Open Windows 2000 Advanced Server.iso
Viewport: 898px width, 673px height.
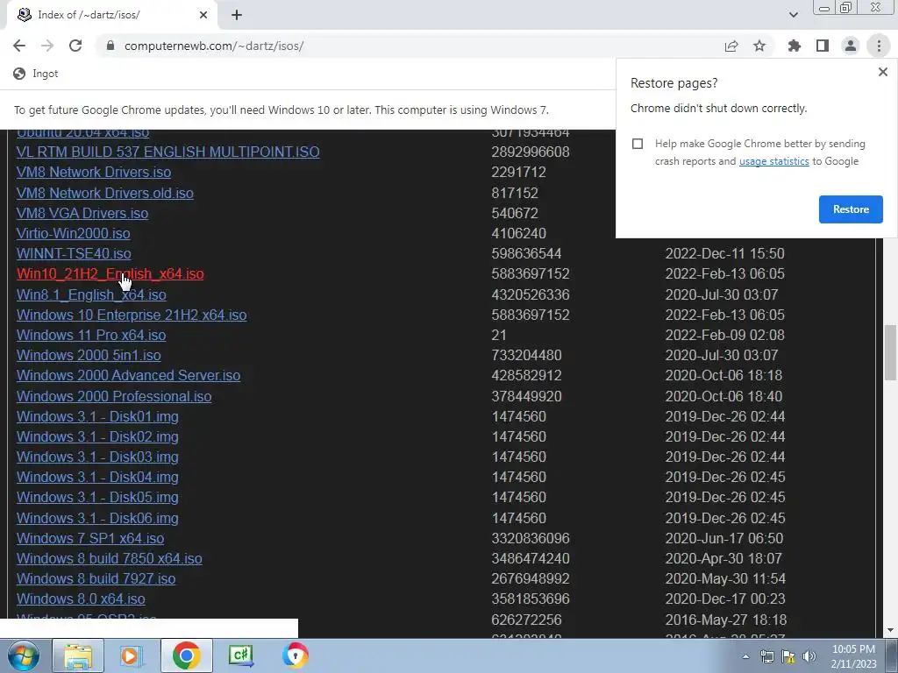128,375
